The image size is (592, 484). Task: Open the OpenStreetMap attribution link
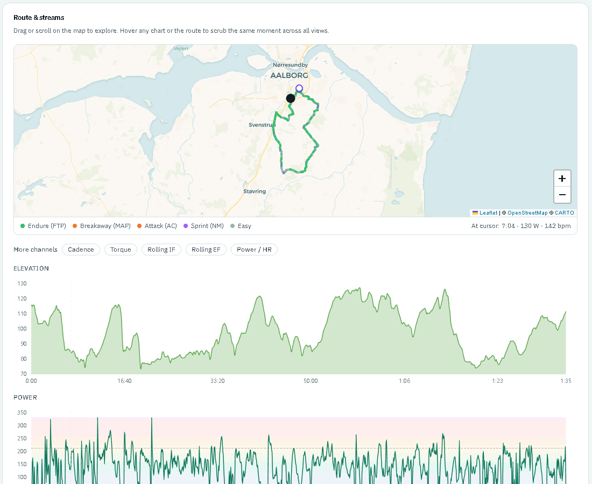point(527,213)
